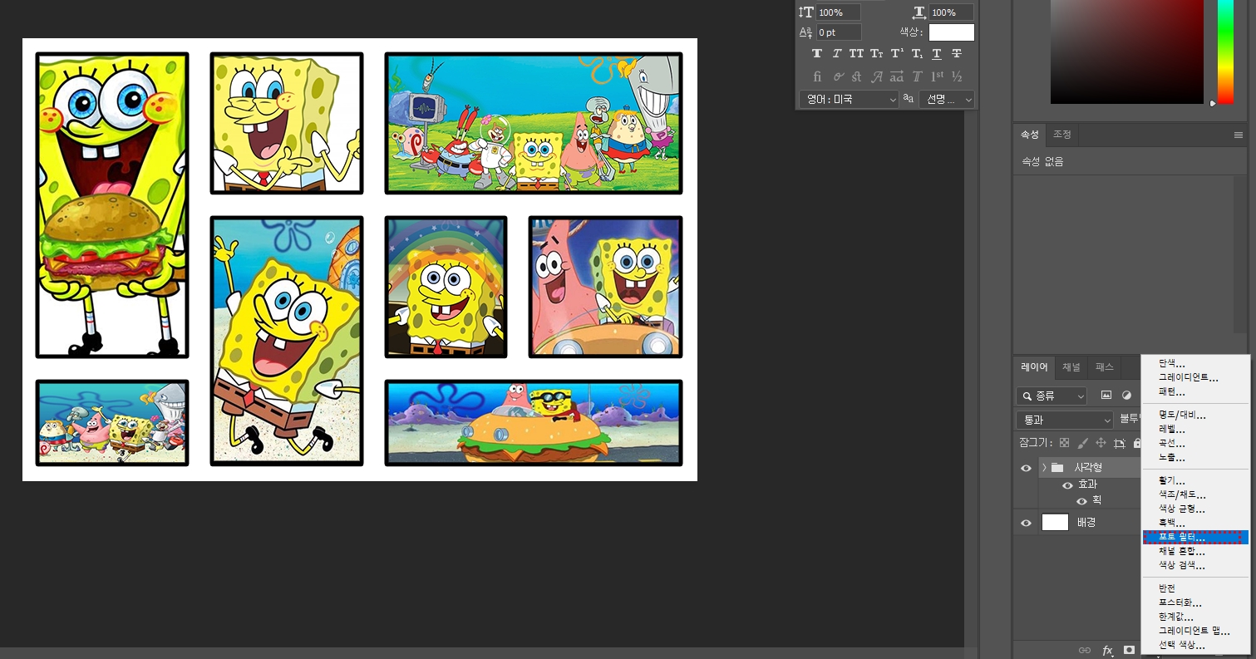Choose 포토 필터... from the menu
The image size is (1256, 659).
[1195, 538]
